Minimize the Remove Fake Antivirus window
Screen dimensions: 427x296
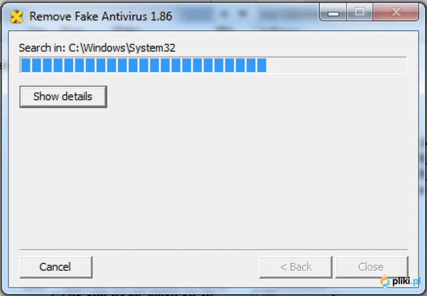[x=333, y=12]
